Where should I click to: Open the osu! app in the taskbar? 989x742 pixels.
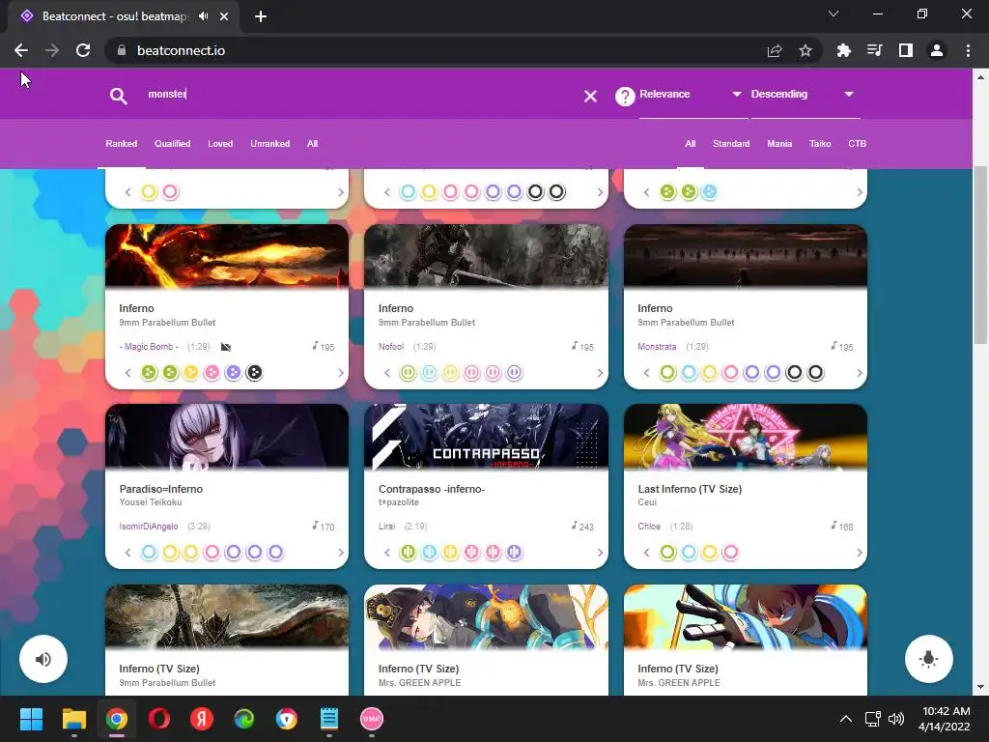[372, 719]
